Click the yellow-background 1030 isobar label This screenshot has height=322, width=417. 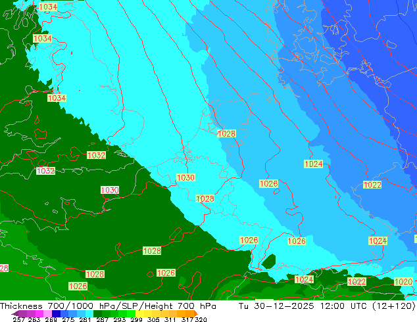tap(185, 177)
